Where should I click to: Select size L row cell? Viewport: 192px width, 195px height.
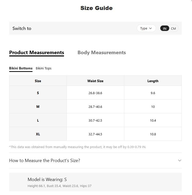[38, 120]
